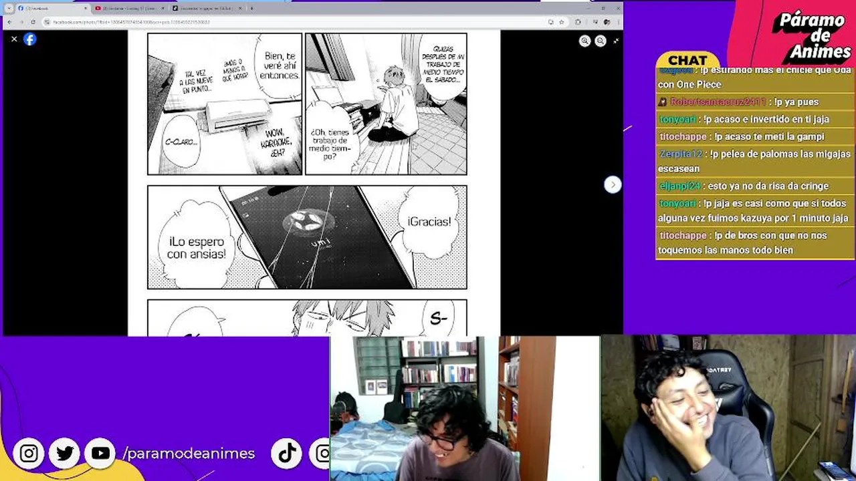
Task: Click the Twitter bird icon
Action: tap(65, 454)
